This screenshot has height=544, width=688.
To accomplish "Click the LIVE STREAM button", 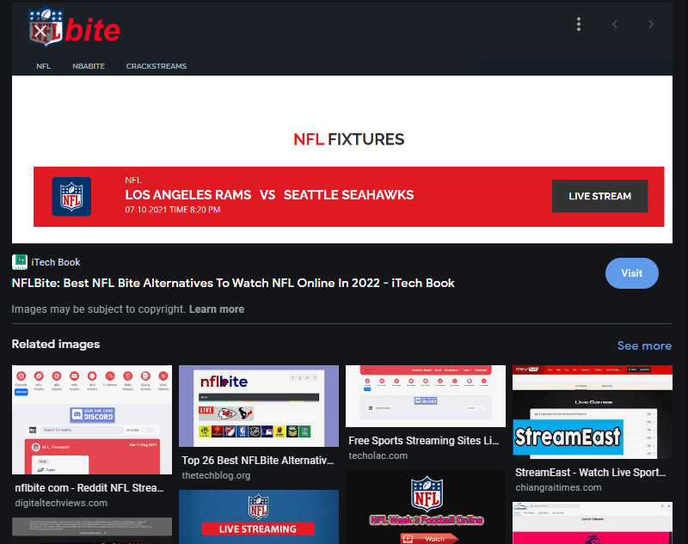I will point(599,196).
